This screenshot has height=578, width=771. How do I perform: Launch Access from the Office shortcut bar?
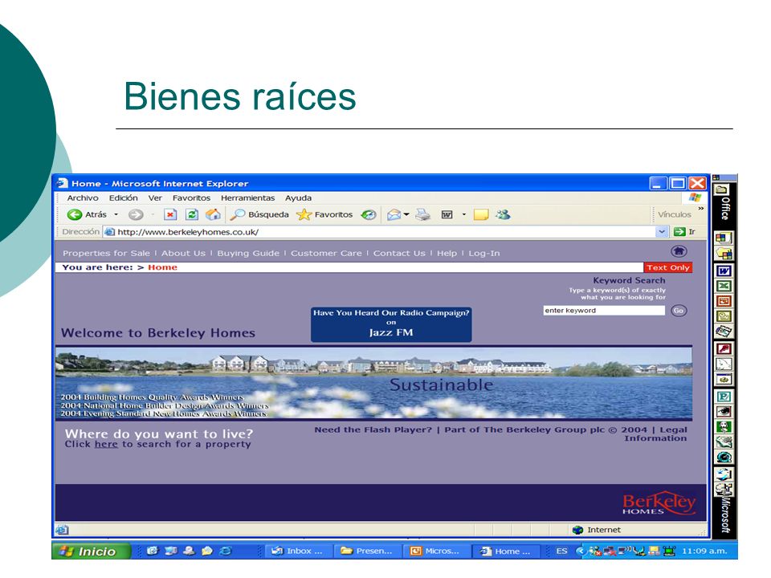pos(724,349)
